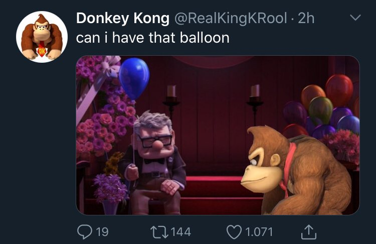
Task: Click the reply count 19
Action: 102,231
